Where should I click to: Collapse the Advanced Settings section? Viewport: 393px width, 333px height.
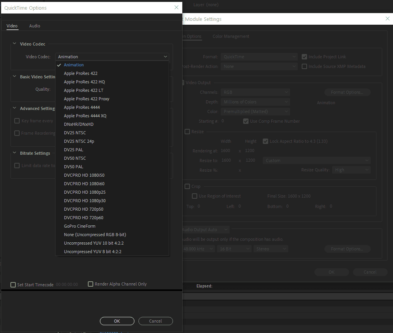click(15, 108)
